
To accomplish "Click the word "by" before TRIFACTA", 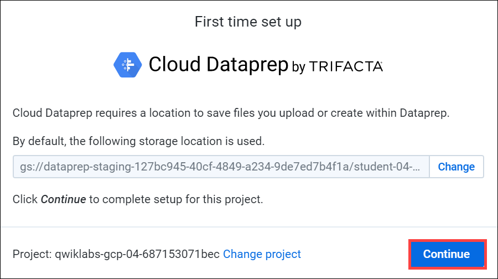I will click(x=298, y=67).
